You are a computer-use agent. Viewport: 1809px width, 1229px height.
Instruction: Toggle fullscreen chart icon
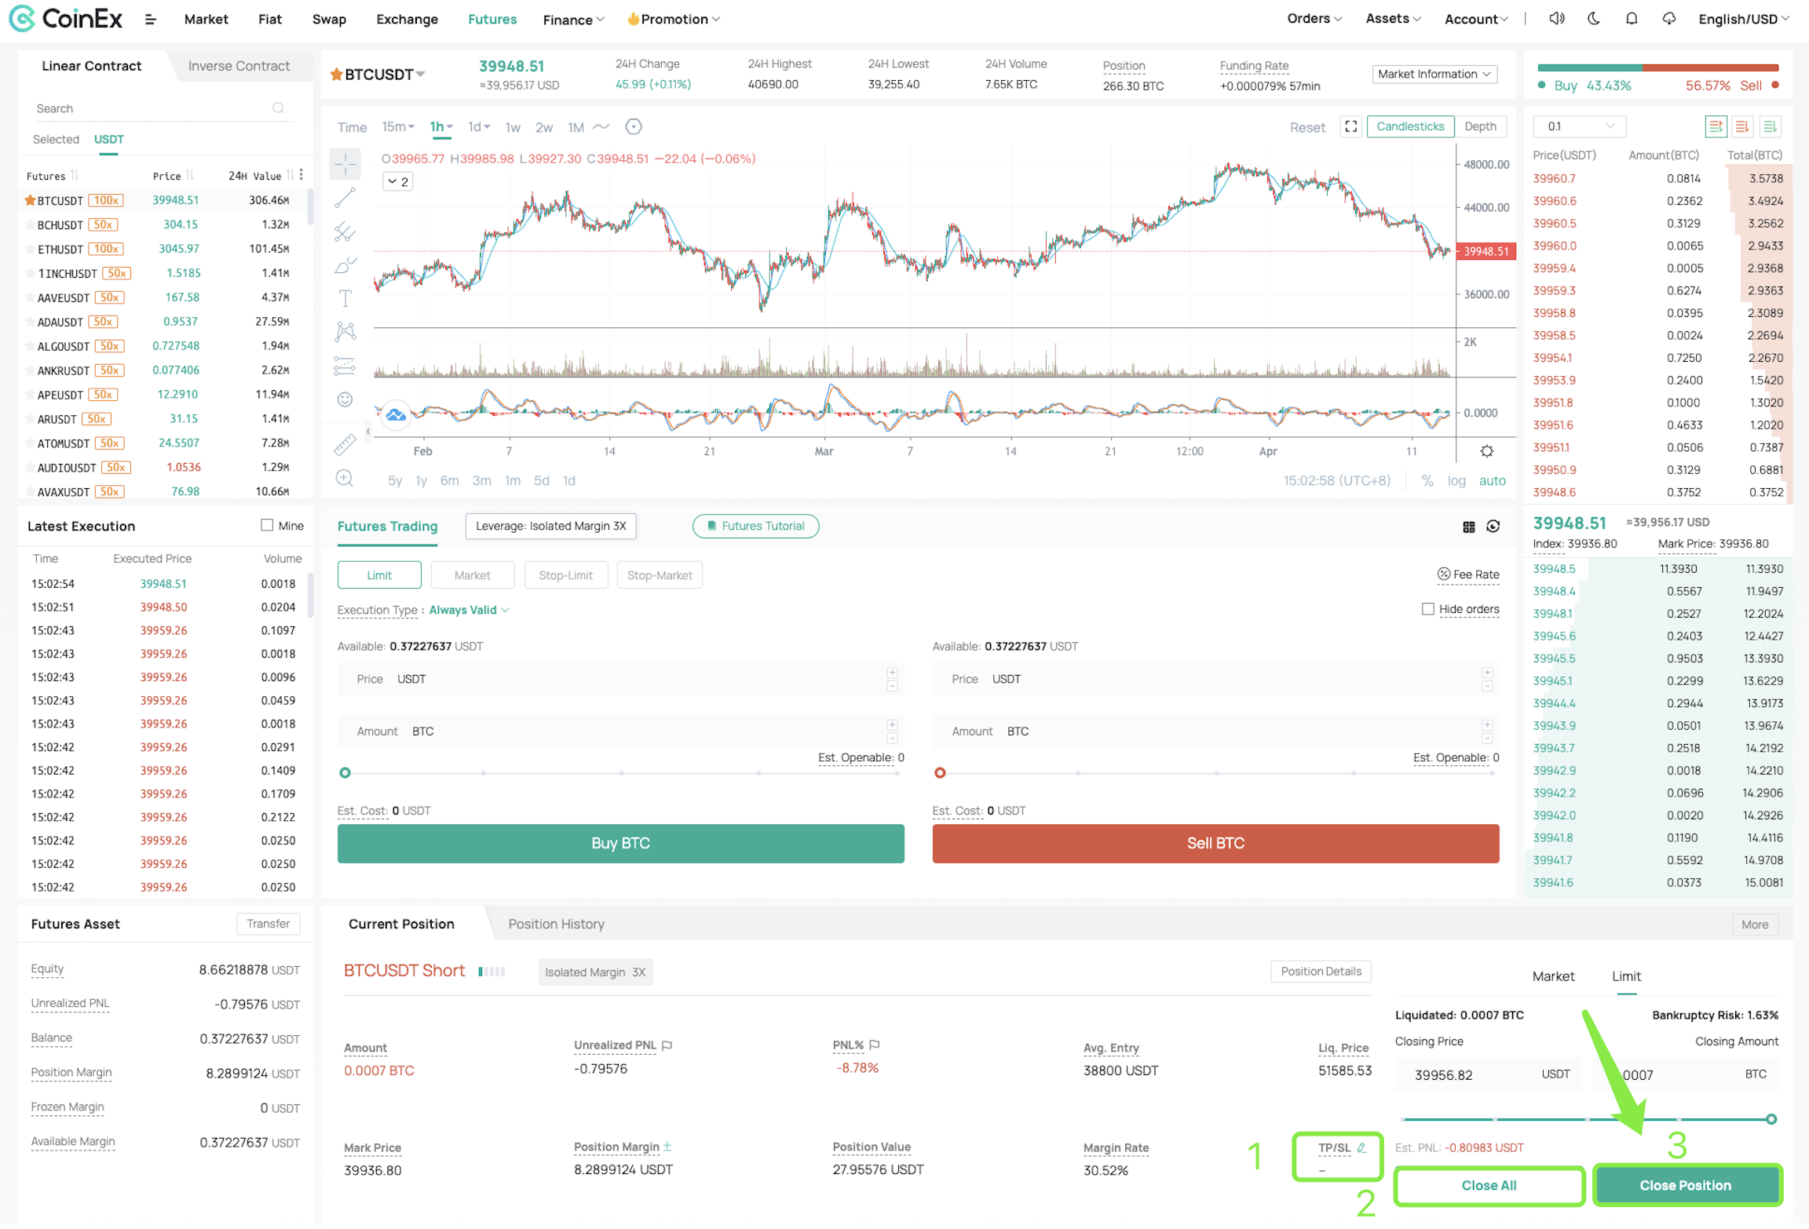pyautogui.click(x=1350, y=126)
